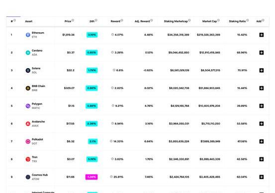The image size is (275, 193).
Task: Add BNB Chain using its plus icon
Action: [261, 88]
